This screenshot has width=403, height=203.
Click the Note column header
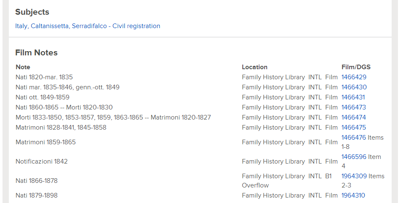pyautogui.click(x=23, y=67)
